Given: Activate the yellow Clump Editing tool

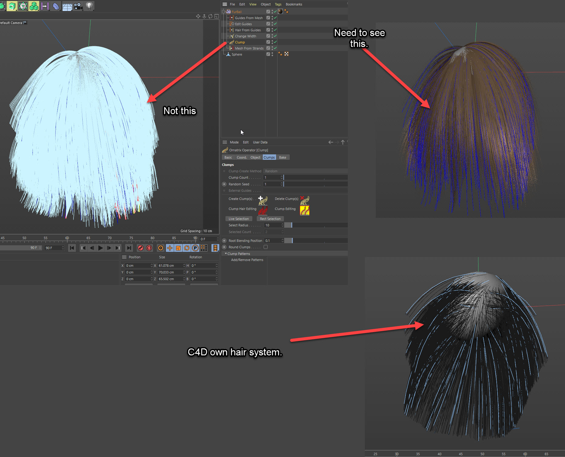Looking at the screenshot, I should tap(304, 210).
